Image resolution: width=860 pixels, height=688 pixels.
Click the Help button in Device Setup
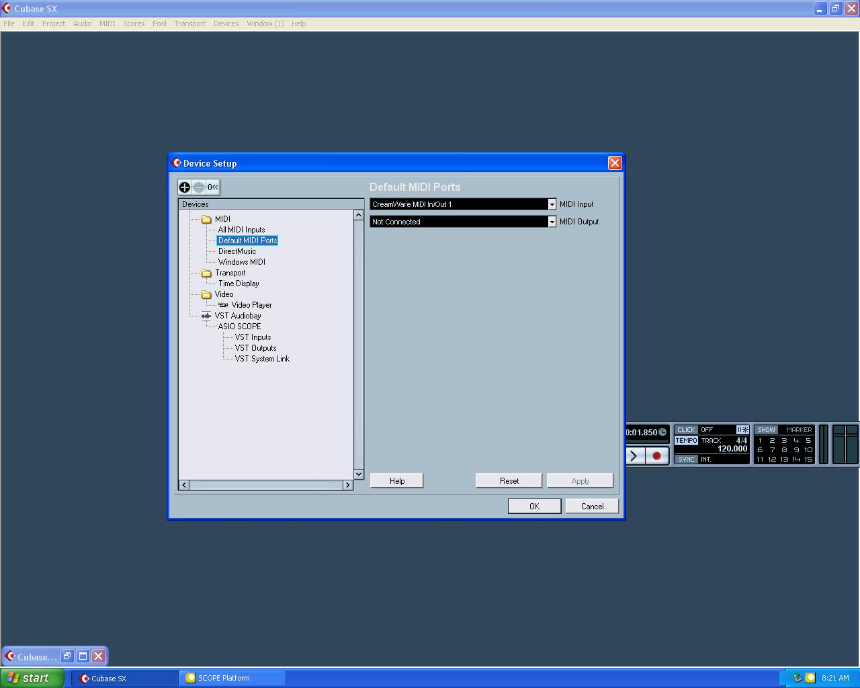(x=397, y=480)
